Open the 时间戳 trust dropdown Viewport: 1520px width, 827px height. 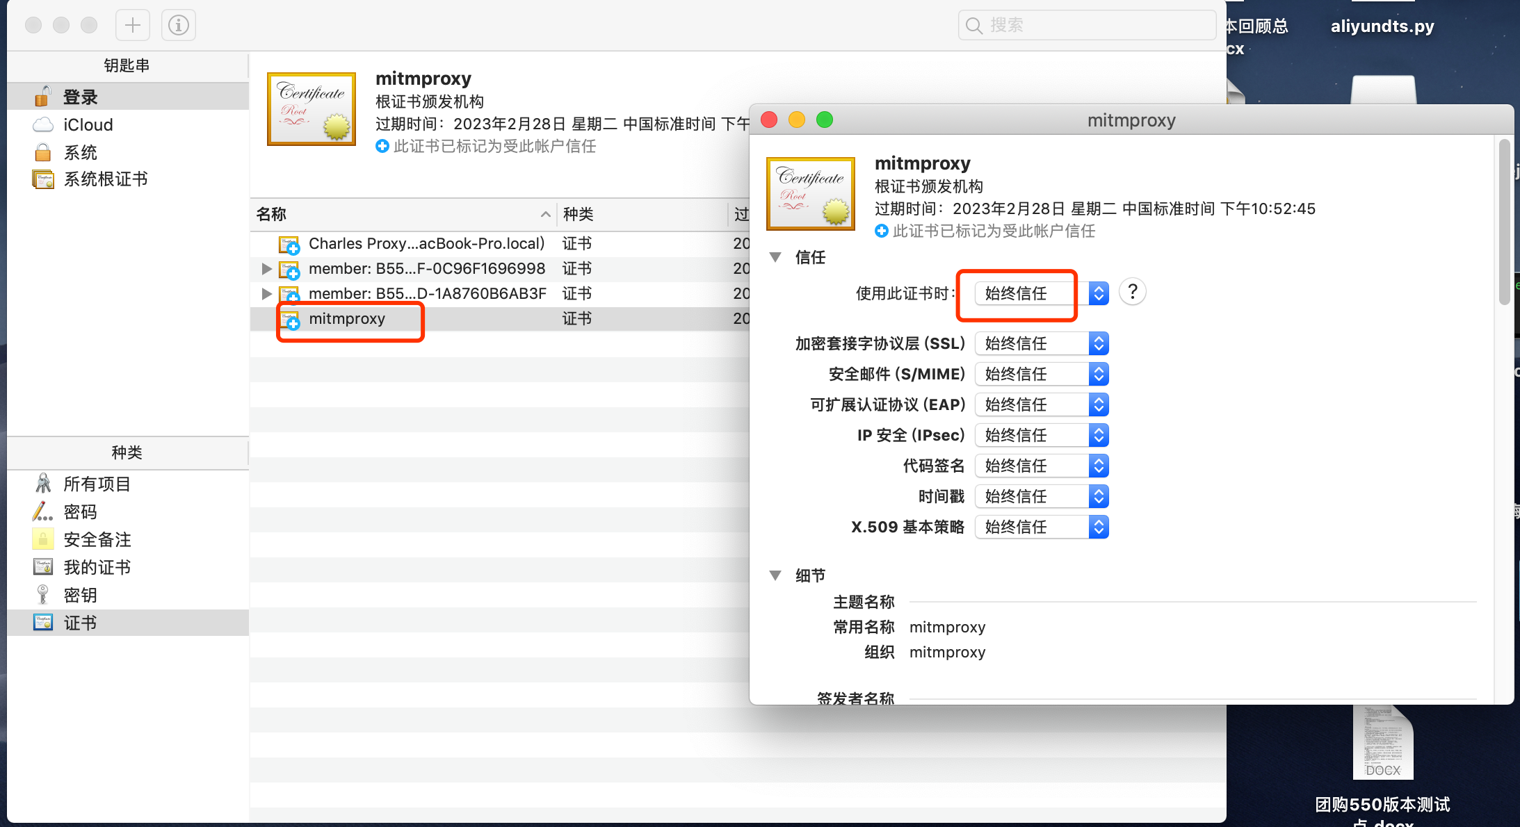[x=1042, y=496]
